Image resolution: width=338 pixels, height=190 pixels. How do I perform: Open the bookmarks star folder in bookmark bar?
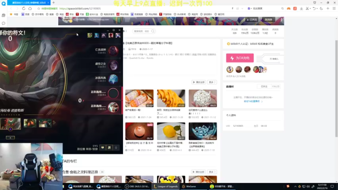pyautogui.click(x=14, y=14)
